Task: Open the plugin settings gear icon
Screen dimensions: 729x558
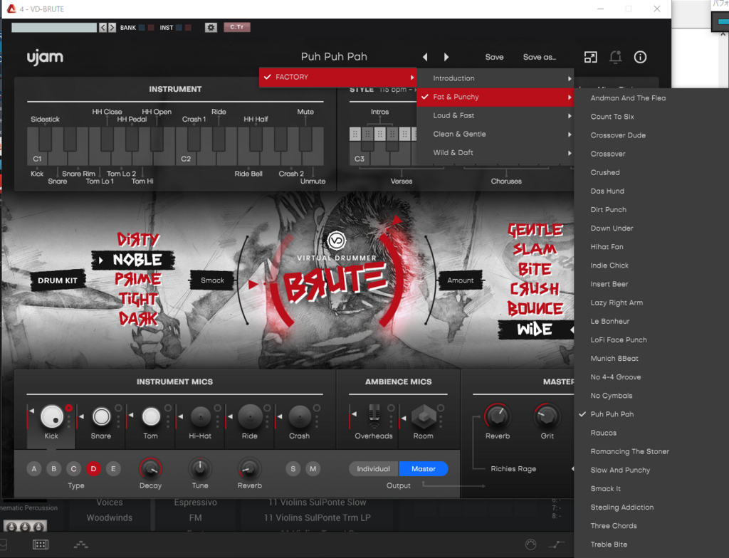Action: (x=211, y=28)
